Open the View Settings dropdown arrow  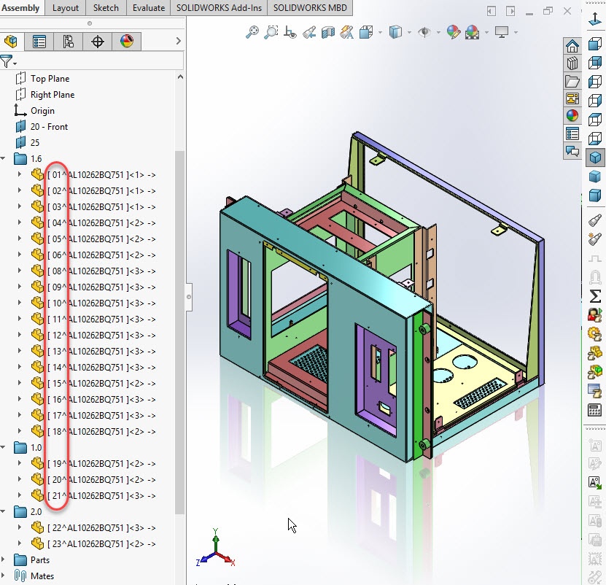tap(516, 33)
